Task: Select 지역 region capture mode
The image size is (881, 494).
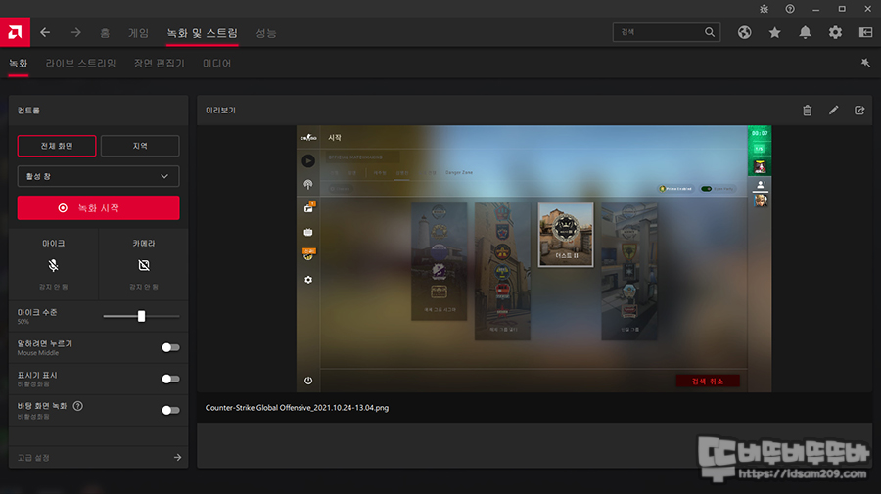Action: coord(140,146)
